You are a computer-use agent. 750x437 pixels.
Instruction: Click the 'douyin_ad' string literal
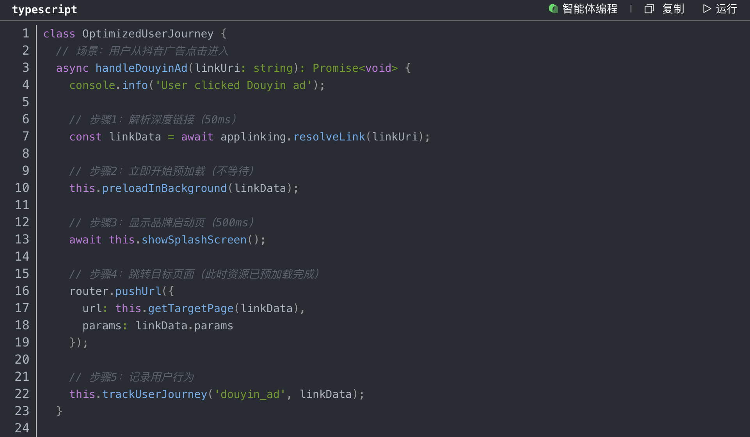[x=250, y=394]
